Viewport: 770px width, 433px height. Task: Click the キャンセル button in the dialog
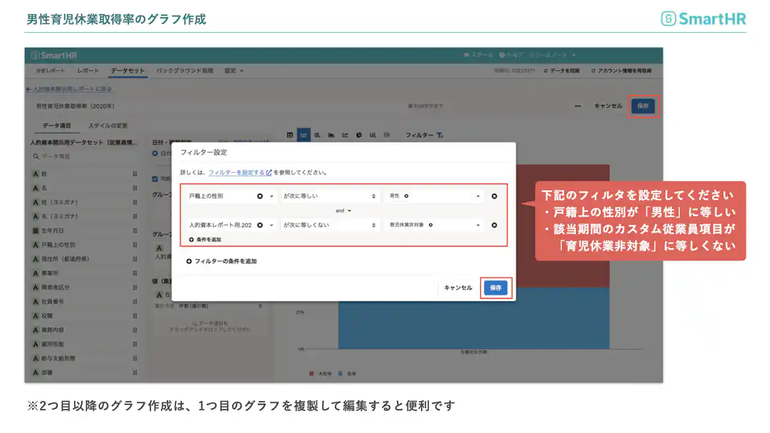[457, 288]
